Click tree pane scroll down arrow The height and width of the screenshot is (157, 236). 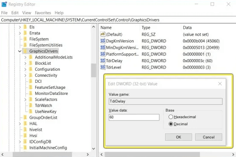(x=93, y=149)
